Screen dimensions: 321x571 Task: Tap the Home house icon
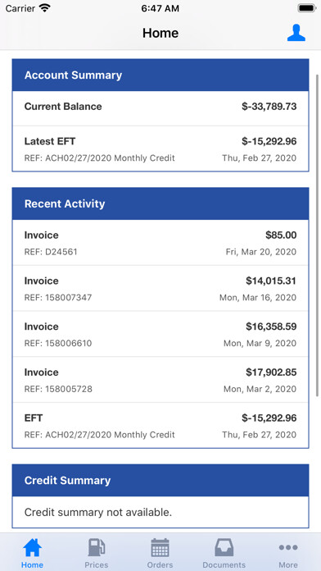pos(32,548)
